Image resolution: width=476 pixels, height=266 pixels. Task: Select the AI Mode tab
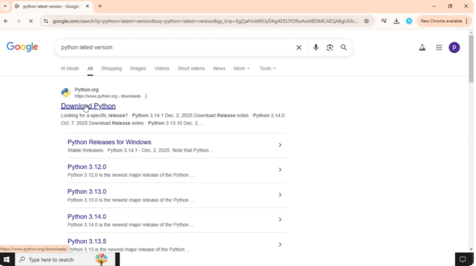tap(70, 68)
